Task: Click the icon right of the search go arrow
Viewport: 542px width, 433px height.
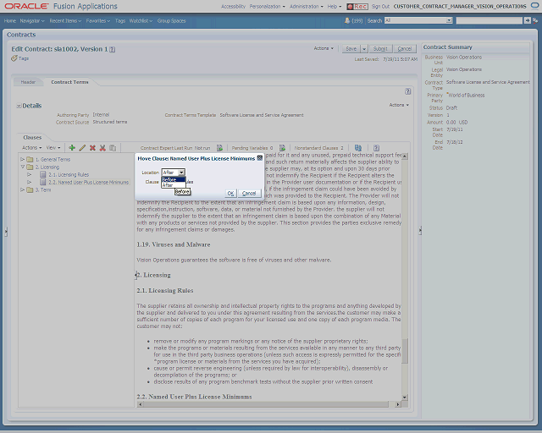Action: click(535, 20)
